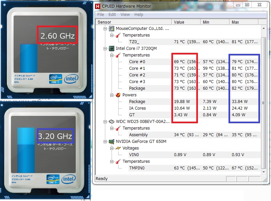The height and width of the screenshot is (201, 271).
Task: Click the Voltages lightning icon
Action: click(118, 148)
